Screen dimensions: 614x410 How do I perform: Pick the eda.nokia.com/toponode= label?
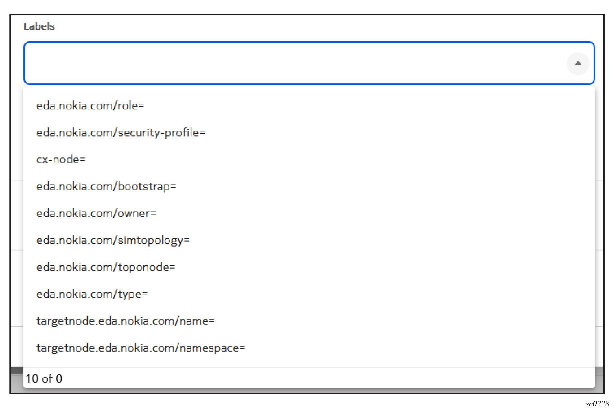pyautogui.click(x=106, y=267)
